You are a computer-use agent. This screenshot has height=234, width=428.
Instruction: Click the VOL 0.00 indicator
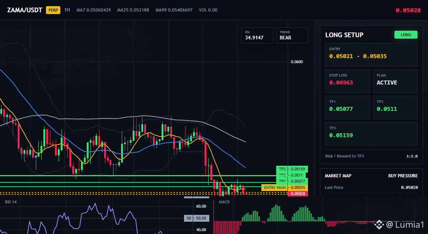[208, 10]
